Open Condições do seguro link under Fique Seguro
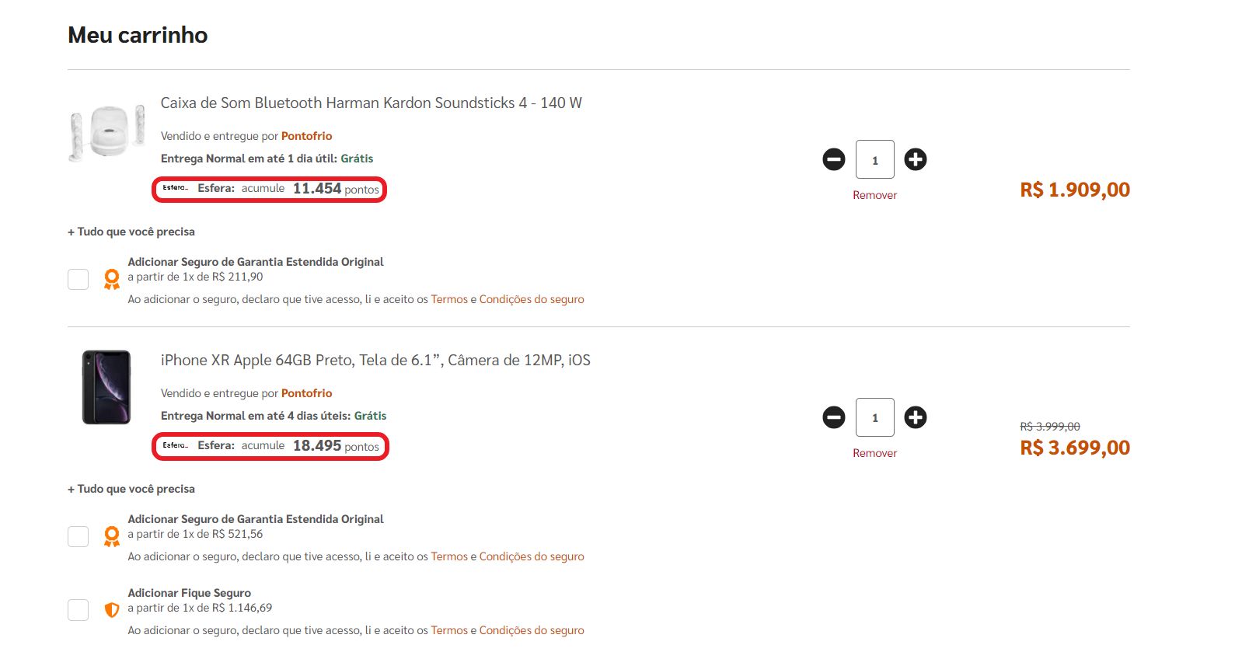Screen dimensions: 1242x666 [532, 630]
